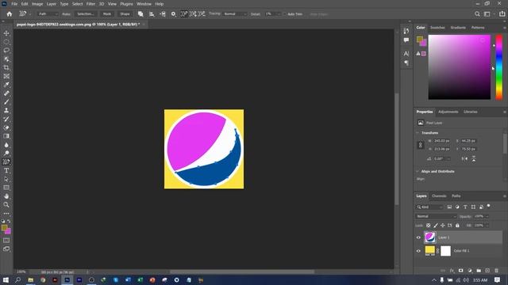Open the Path mode dropdown
The image size is (508, 285).
(x=48, y=14)
